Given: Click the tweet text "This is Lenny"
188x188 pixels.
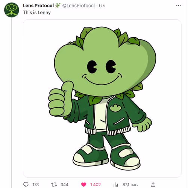Looking at the screenshot, I should click(x=37, y=12).
